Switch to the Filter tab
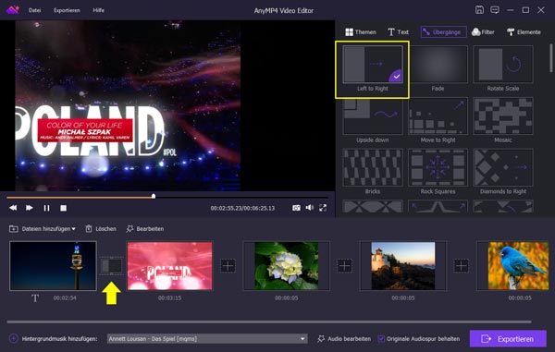 (483, 31)
